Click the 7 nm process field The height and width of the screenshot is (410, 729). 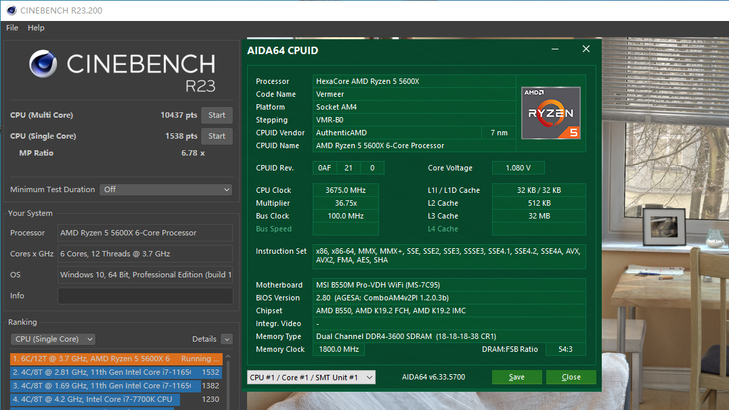(x=499, y=133)
